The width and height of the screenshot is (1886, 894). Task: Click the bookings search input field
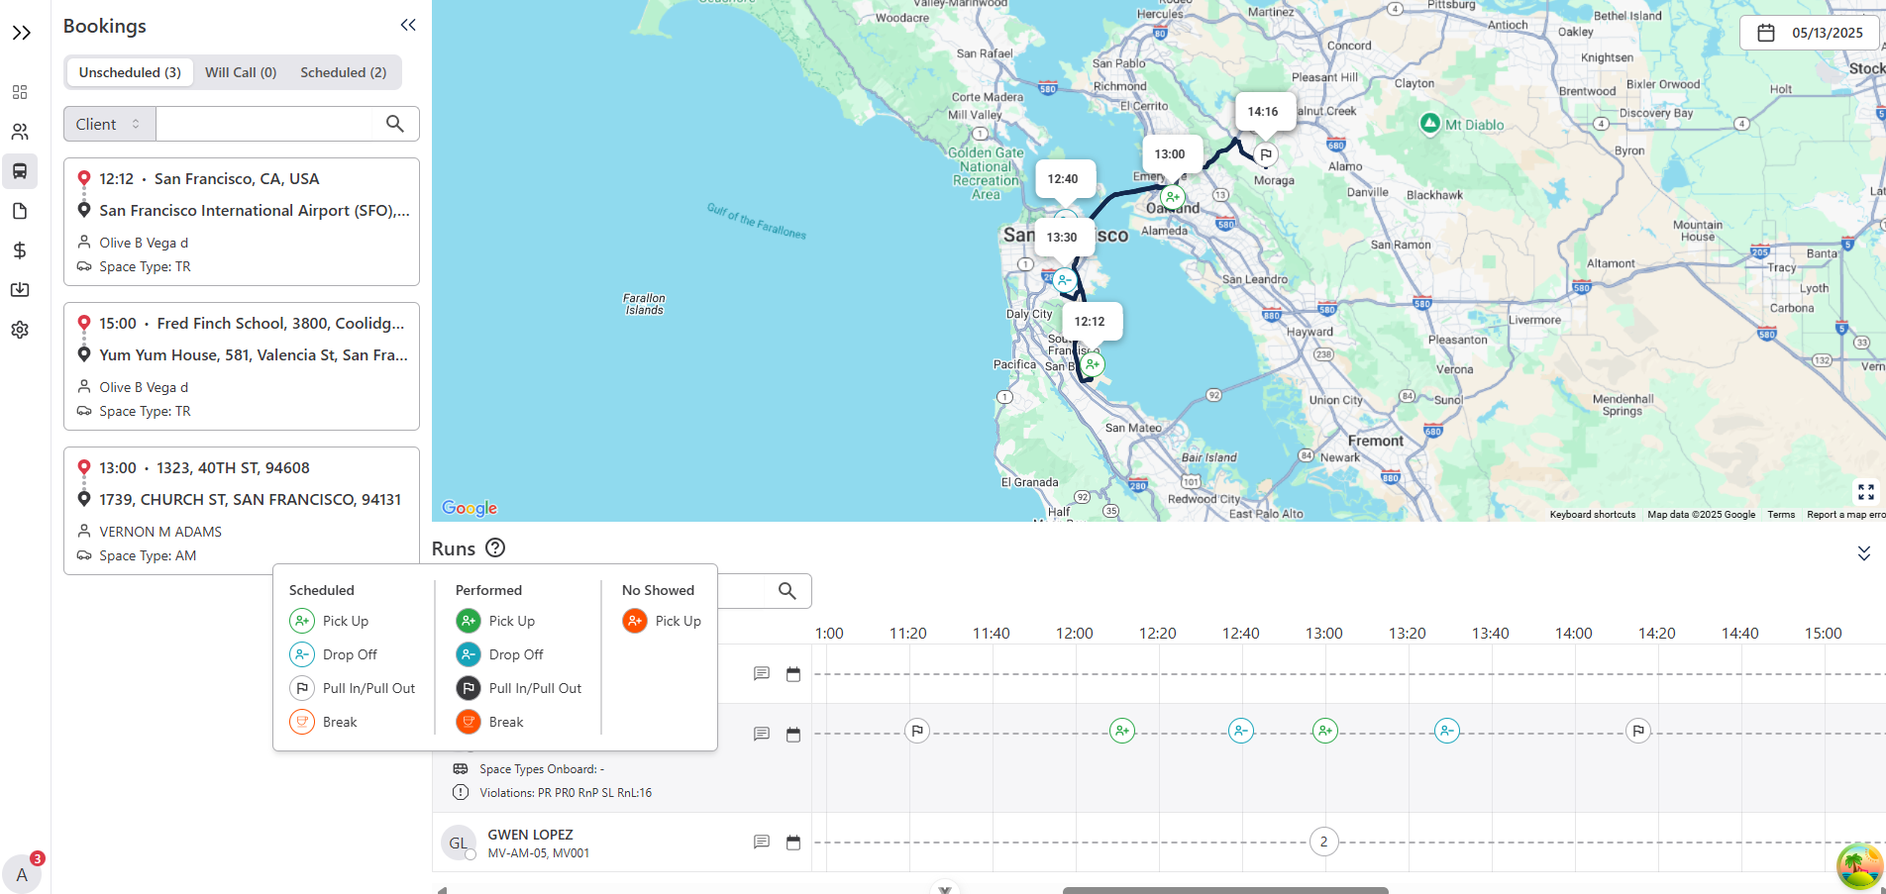click(265, 124)
